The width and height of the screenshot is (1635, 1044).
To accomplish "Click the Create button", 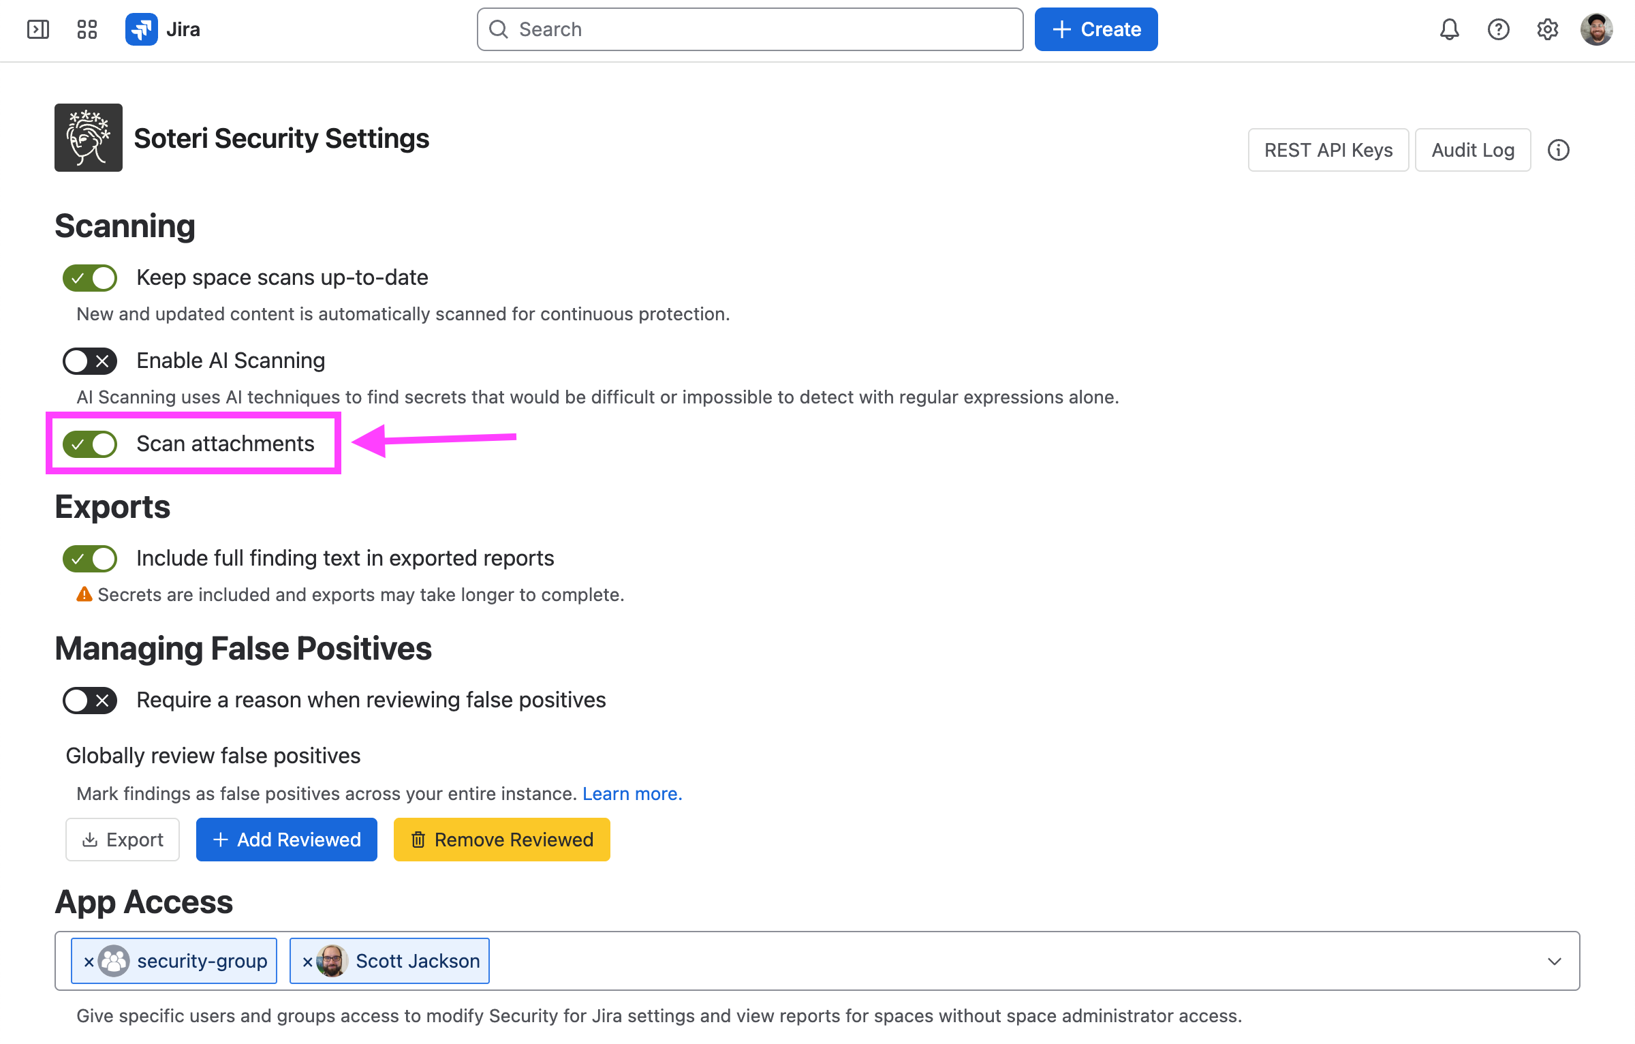I will [x=1095, y=29].
